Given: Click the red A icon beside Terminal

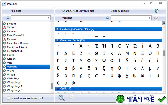Looking at the screenshot, I should click(4, 39).
